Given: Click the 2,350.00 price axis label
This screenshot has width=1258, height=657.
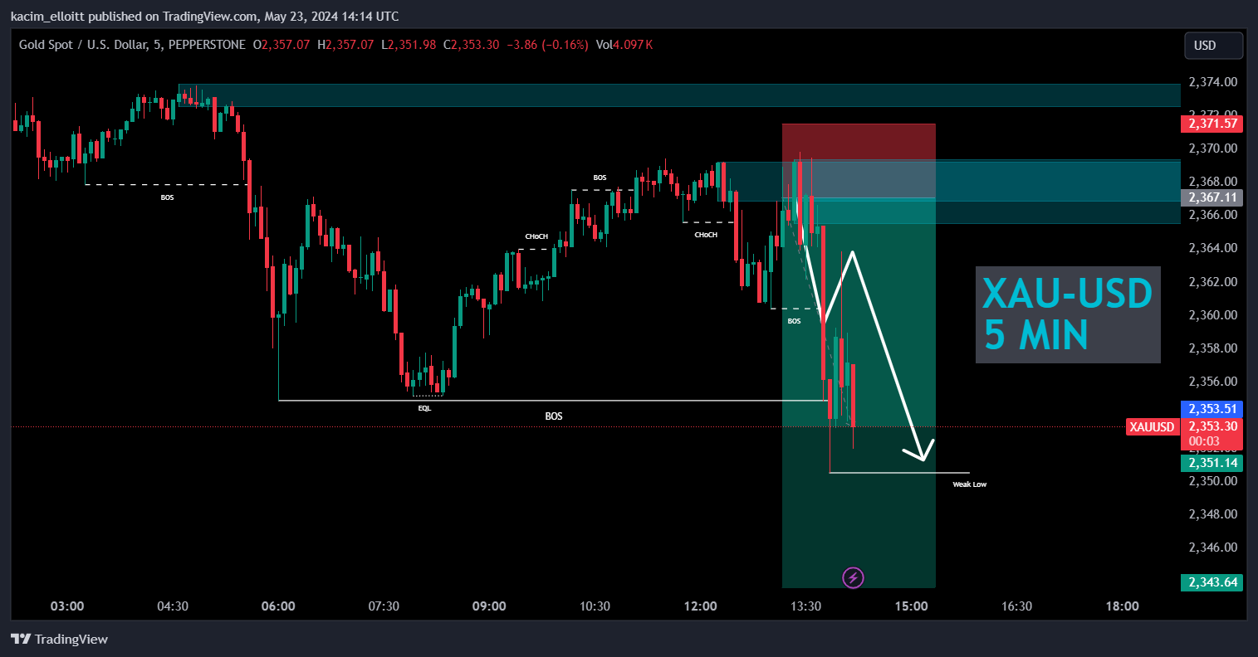Looking at the screenshot, I should pos(1212,481).
